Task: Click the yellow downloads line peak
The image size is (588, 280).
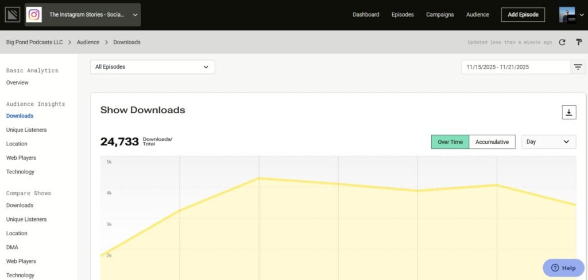Action: coord(259,178)
